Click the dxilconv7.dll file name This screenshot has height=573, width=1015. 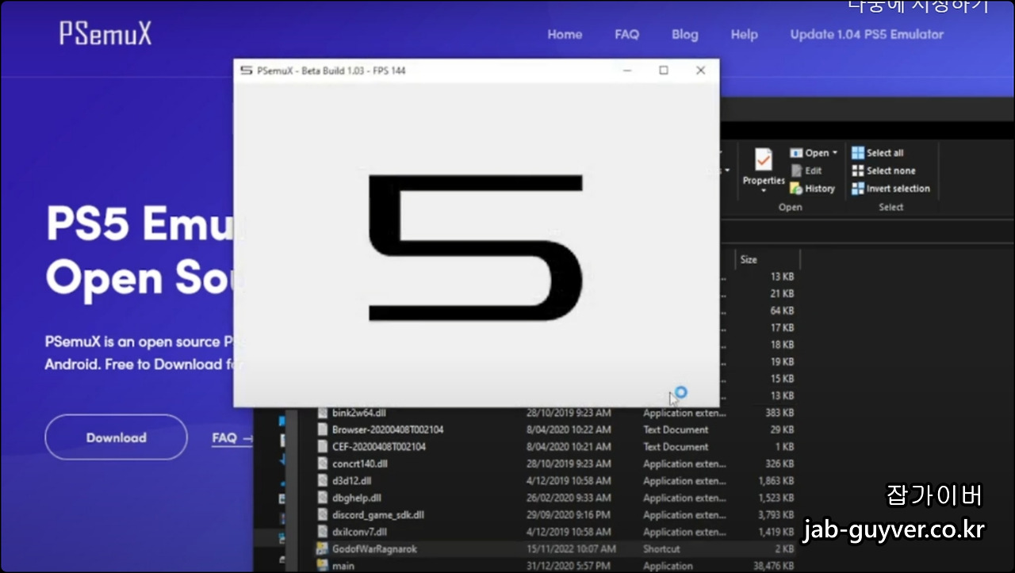[359, 532]
